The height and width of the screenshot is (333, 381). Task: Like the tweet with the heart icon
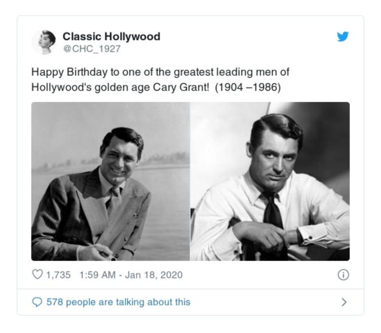[x=37, y=275]
